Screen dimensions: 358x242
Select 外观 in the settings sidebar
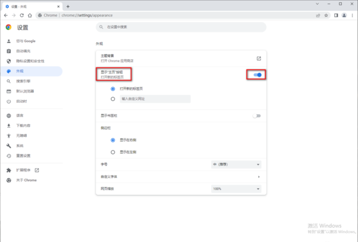31,71
